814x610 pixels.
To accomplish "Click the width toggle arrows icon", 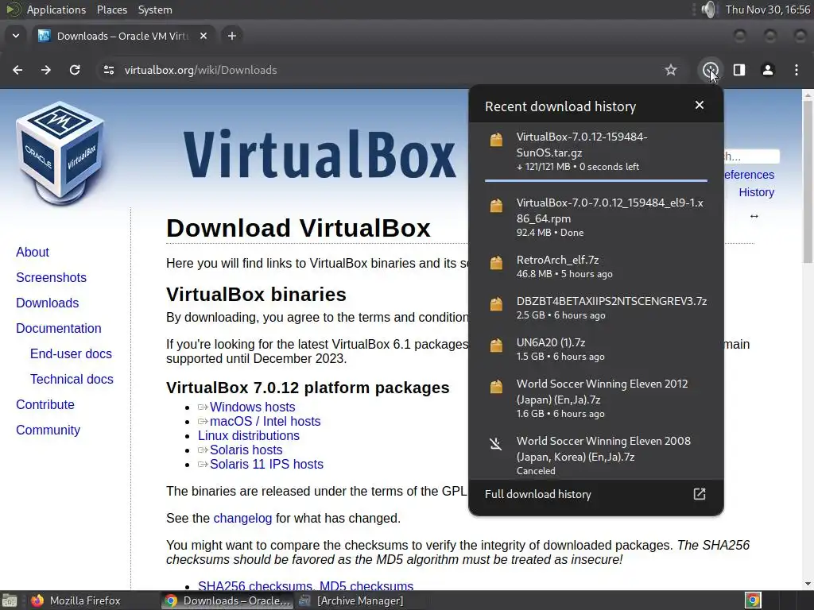I will (754, 216).
